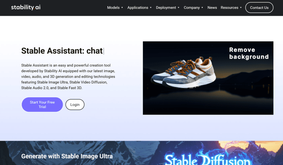Click the Stable Diffusion logo graphic

click(208, 160)
